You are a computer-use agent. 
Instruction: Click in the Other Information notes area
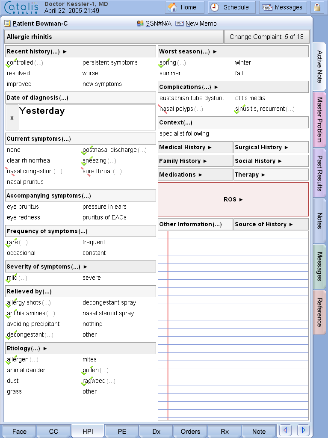pyautogui.click(x=233, y=325)
